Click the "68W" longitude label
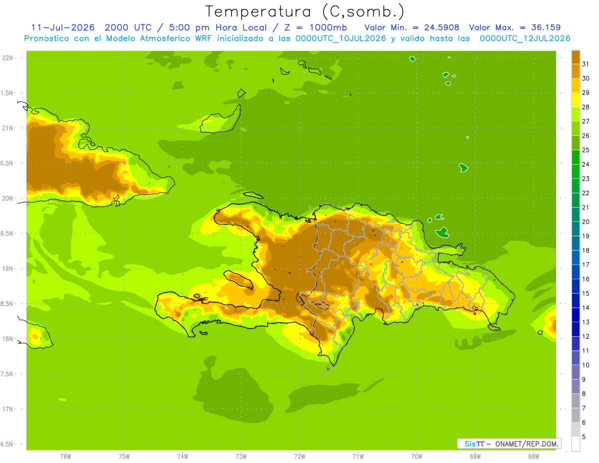The width and height of the screenshot is (599, 463). [x=534, y=456]
